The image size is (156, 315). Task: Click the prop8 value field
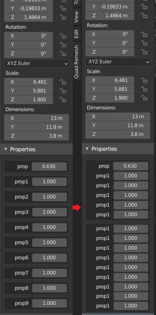49,288
